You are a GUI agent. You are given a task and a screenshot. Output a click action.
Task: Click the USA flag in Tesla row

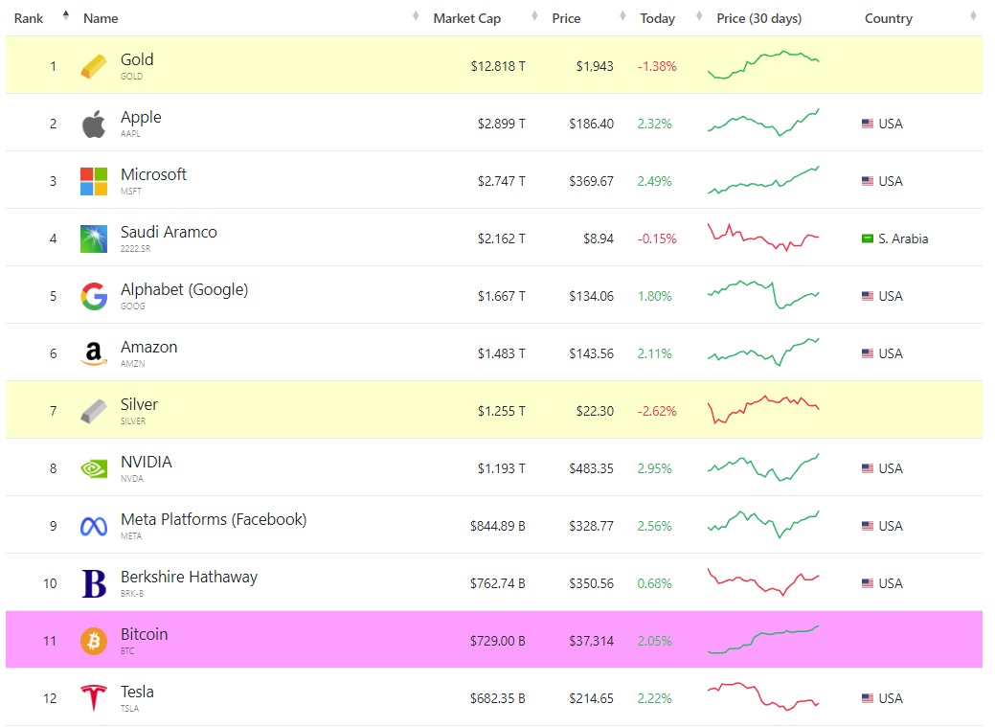pyautogui.click(x=868, y=698)
